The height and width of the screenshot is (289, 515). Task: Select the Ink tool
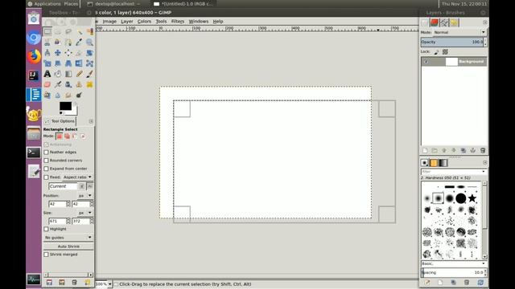68,84
